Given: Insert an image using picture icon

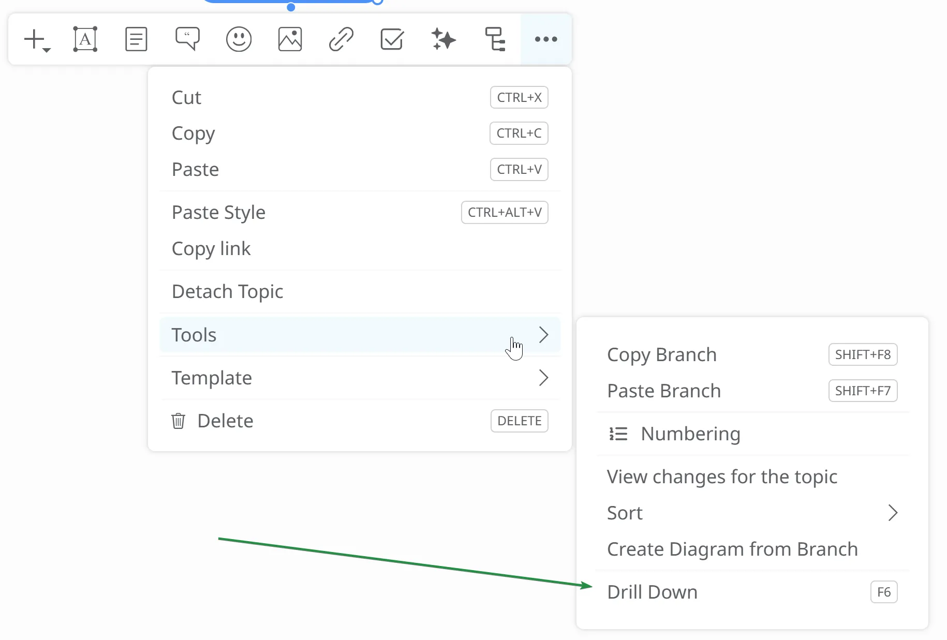Looking at the screenshot, I should coord(290,39).
